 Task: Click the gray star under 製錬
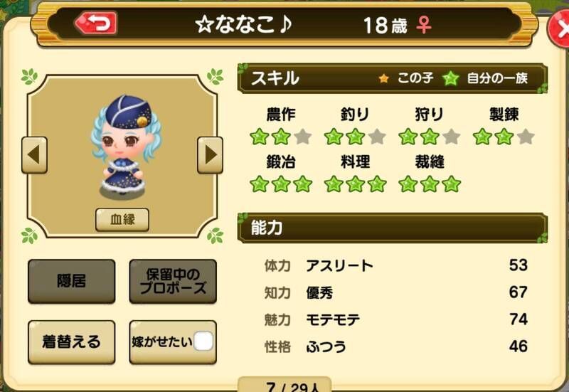tap(526, 137)
